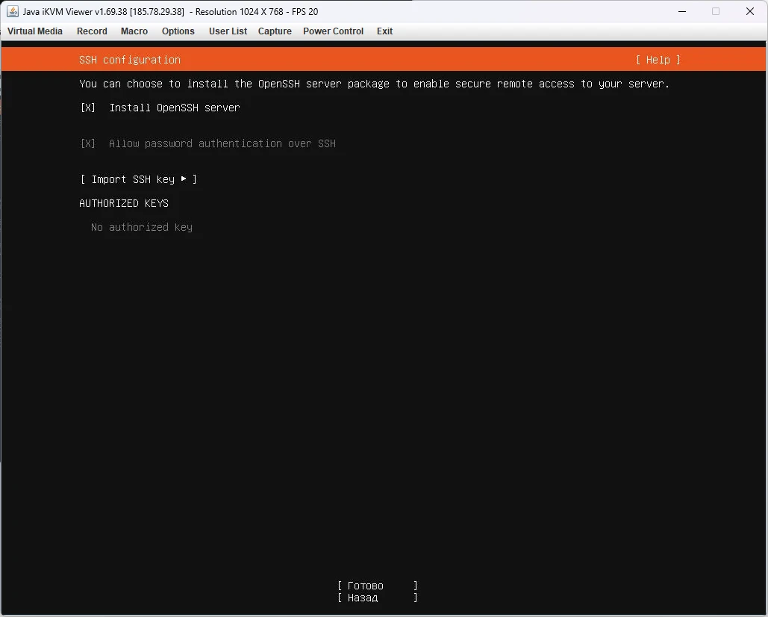Minimize the iKVM Viewer window
Viewport: 768px width, 617px height.
pos(681,11)
